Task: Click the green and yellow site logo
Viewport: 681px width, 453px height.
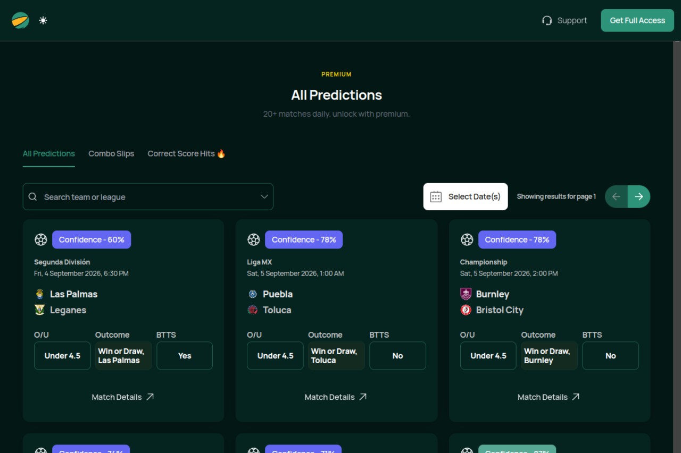Action: 20,20
